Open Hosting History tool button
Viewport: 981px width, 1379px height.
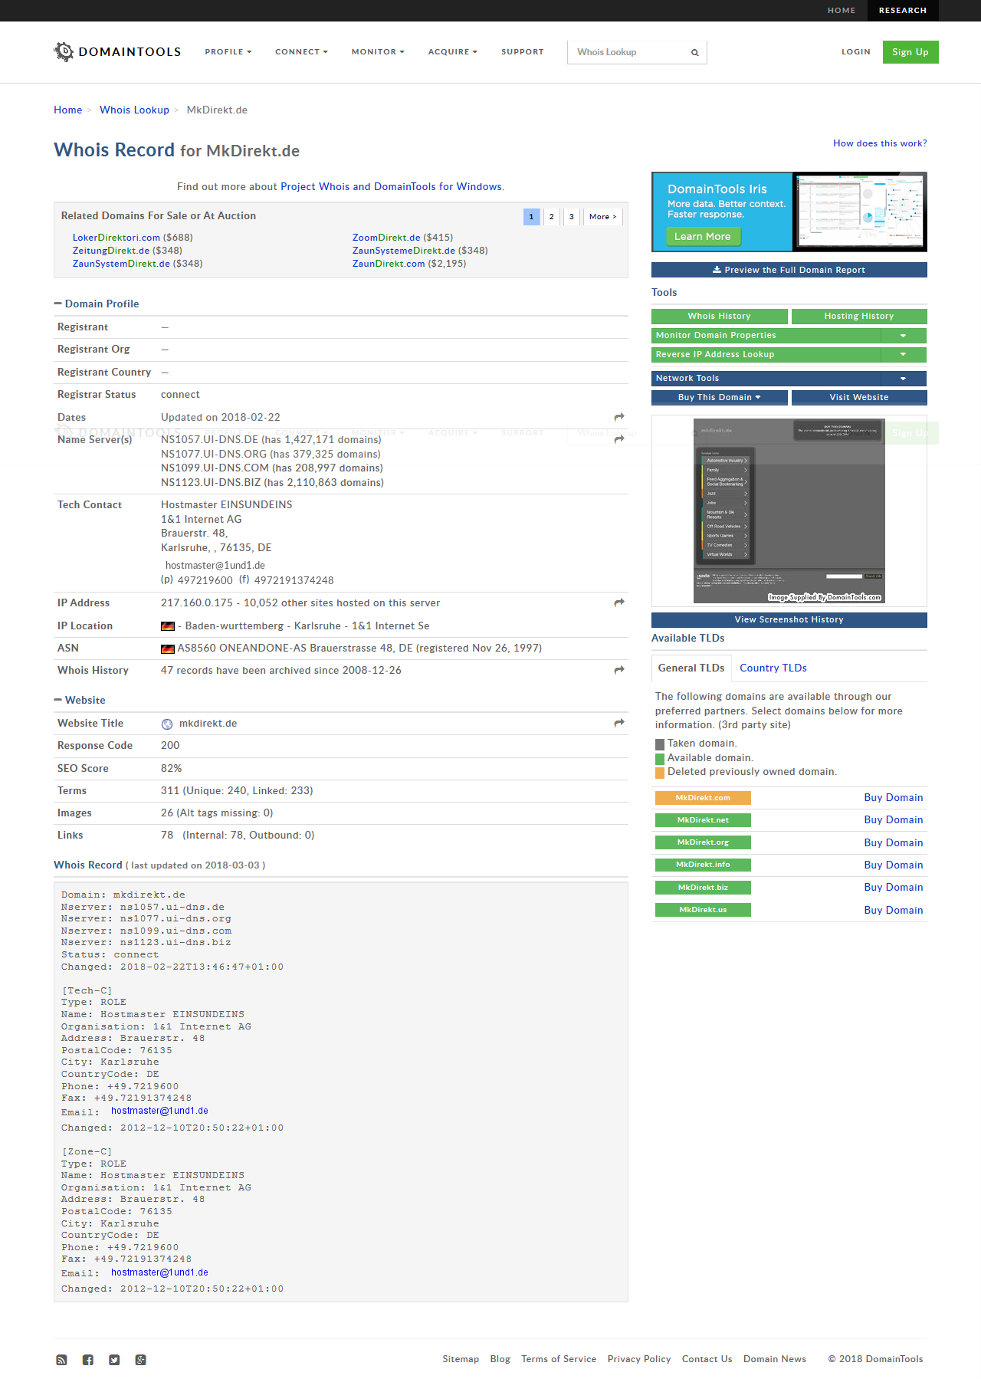click(859, 317)
